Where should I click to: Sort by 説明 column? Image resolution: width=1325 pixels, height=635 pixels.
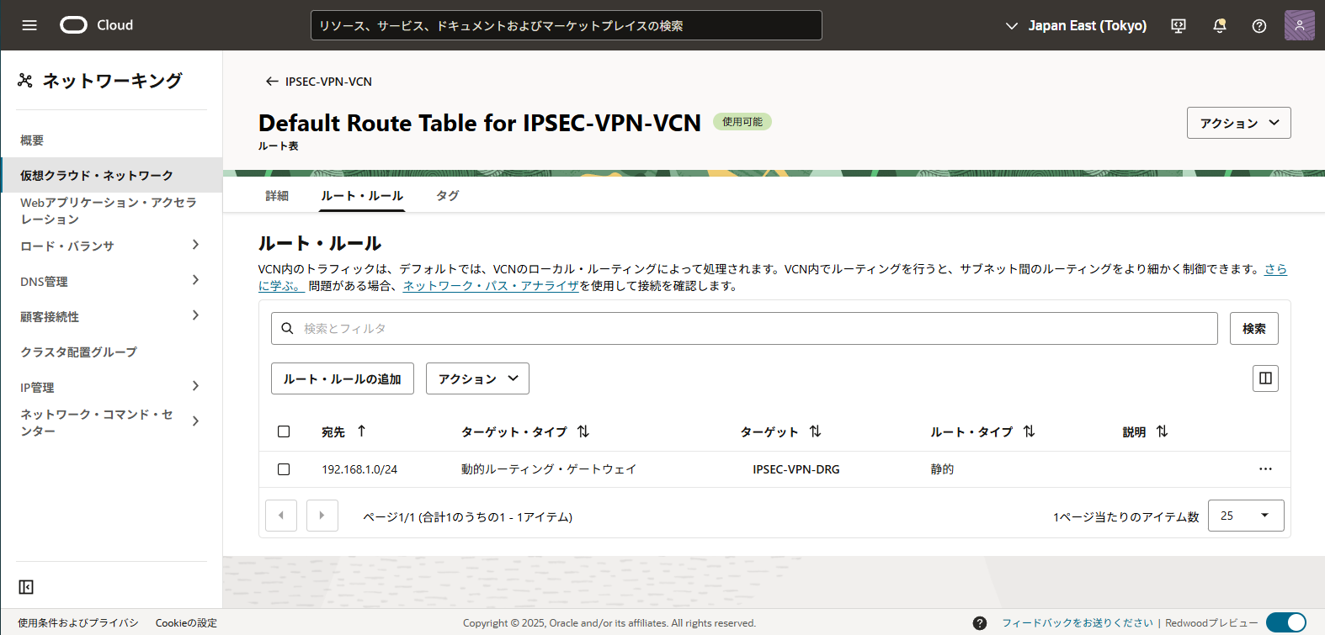1162,431
